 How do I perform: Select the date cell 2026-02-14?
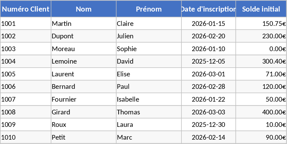(208, 137)
